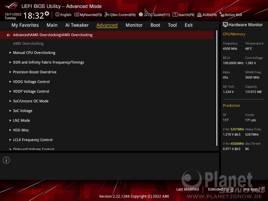Click the EzMode exit arrow icon
This screenshot has height=201, width=268.
point(231,189)
